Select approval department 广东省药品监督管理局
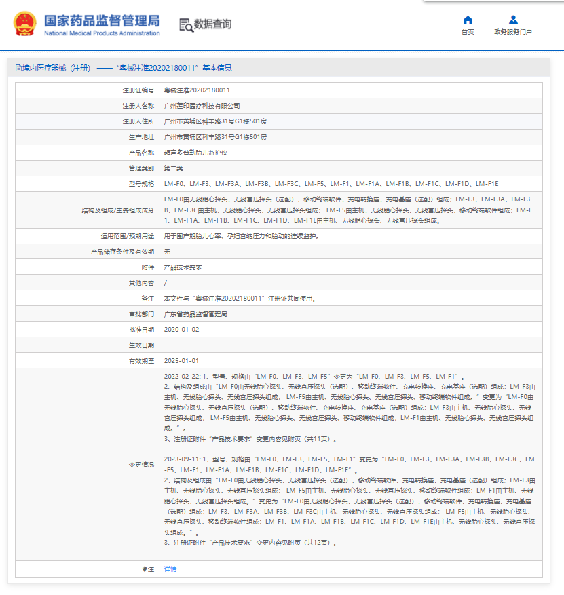 tap(195, 314)
